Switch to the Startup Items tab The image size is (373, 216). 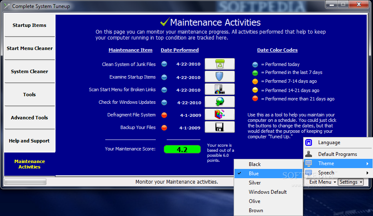pos(29,25)
